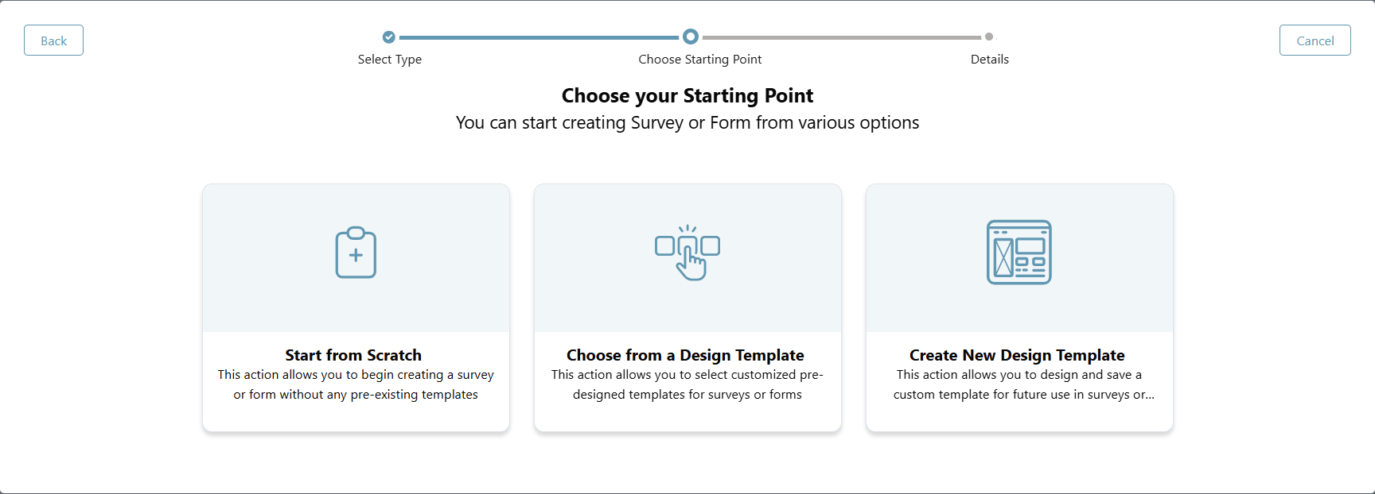Click the Select Type step label
1375x494 pixels.
390,59
